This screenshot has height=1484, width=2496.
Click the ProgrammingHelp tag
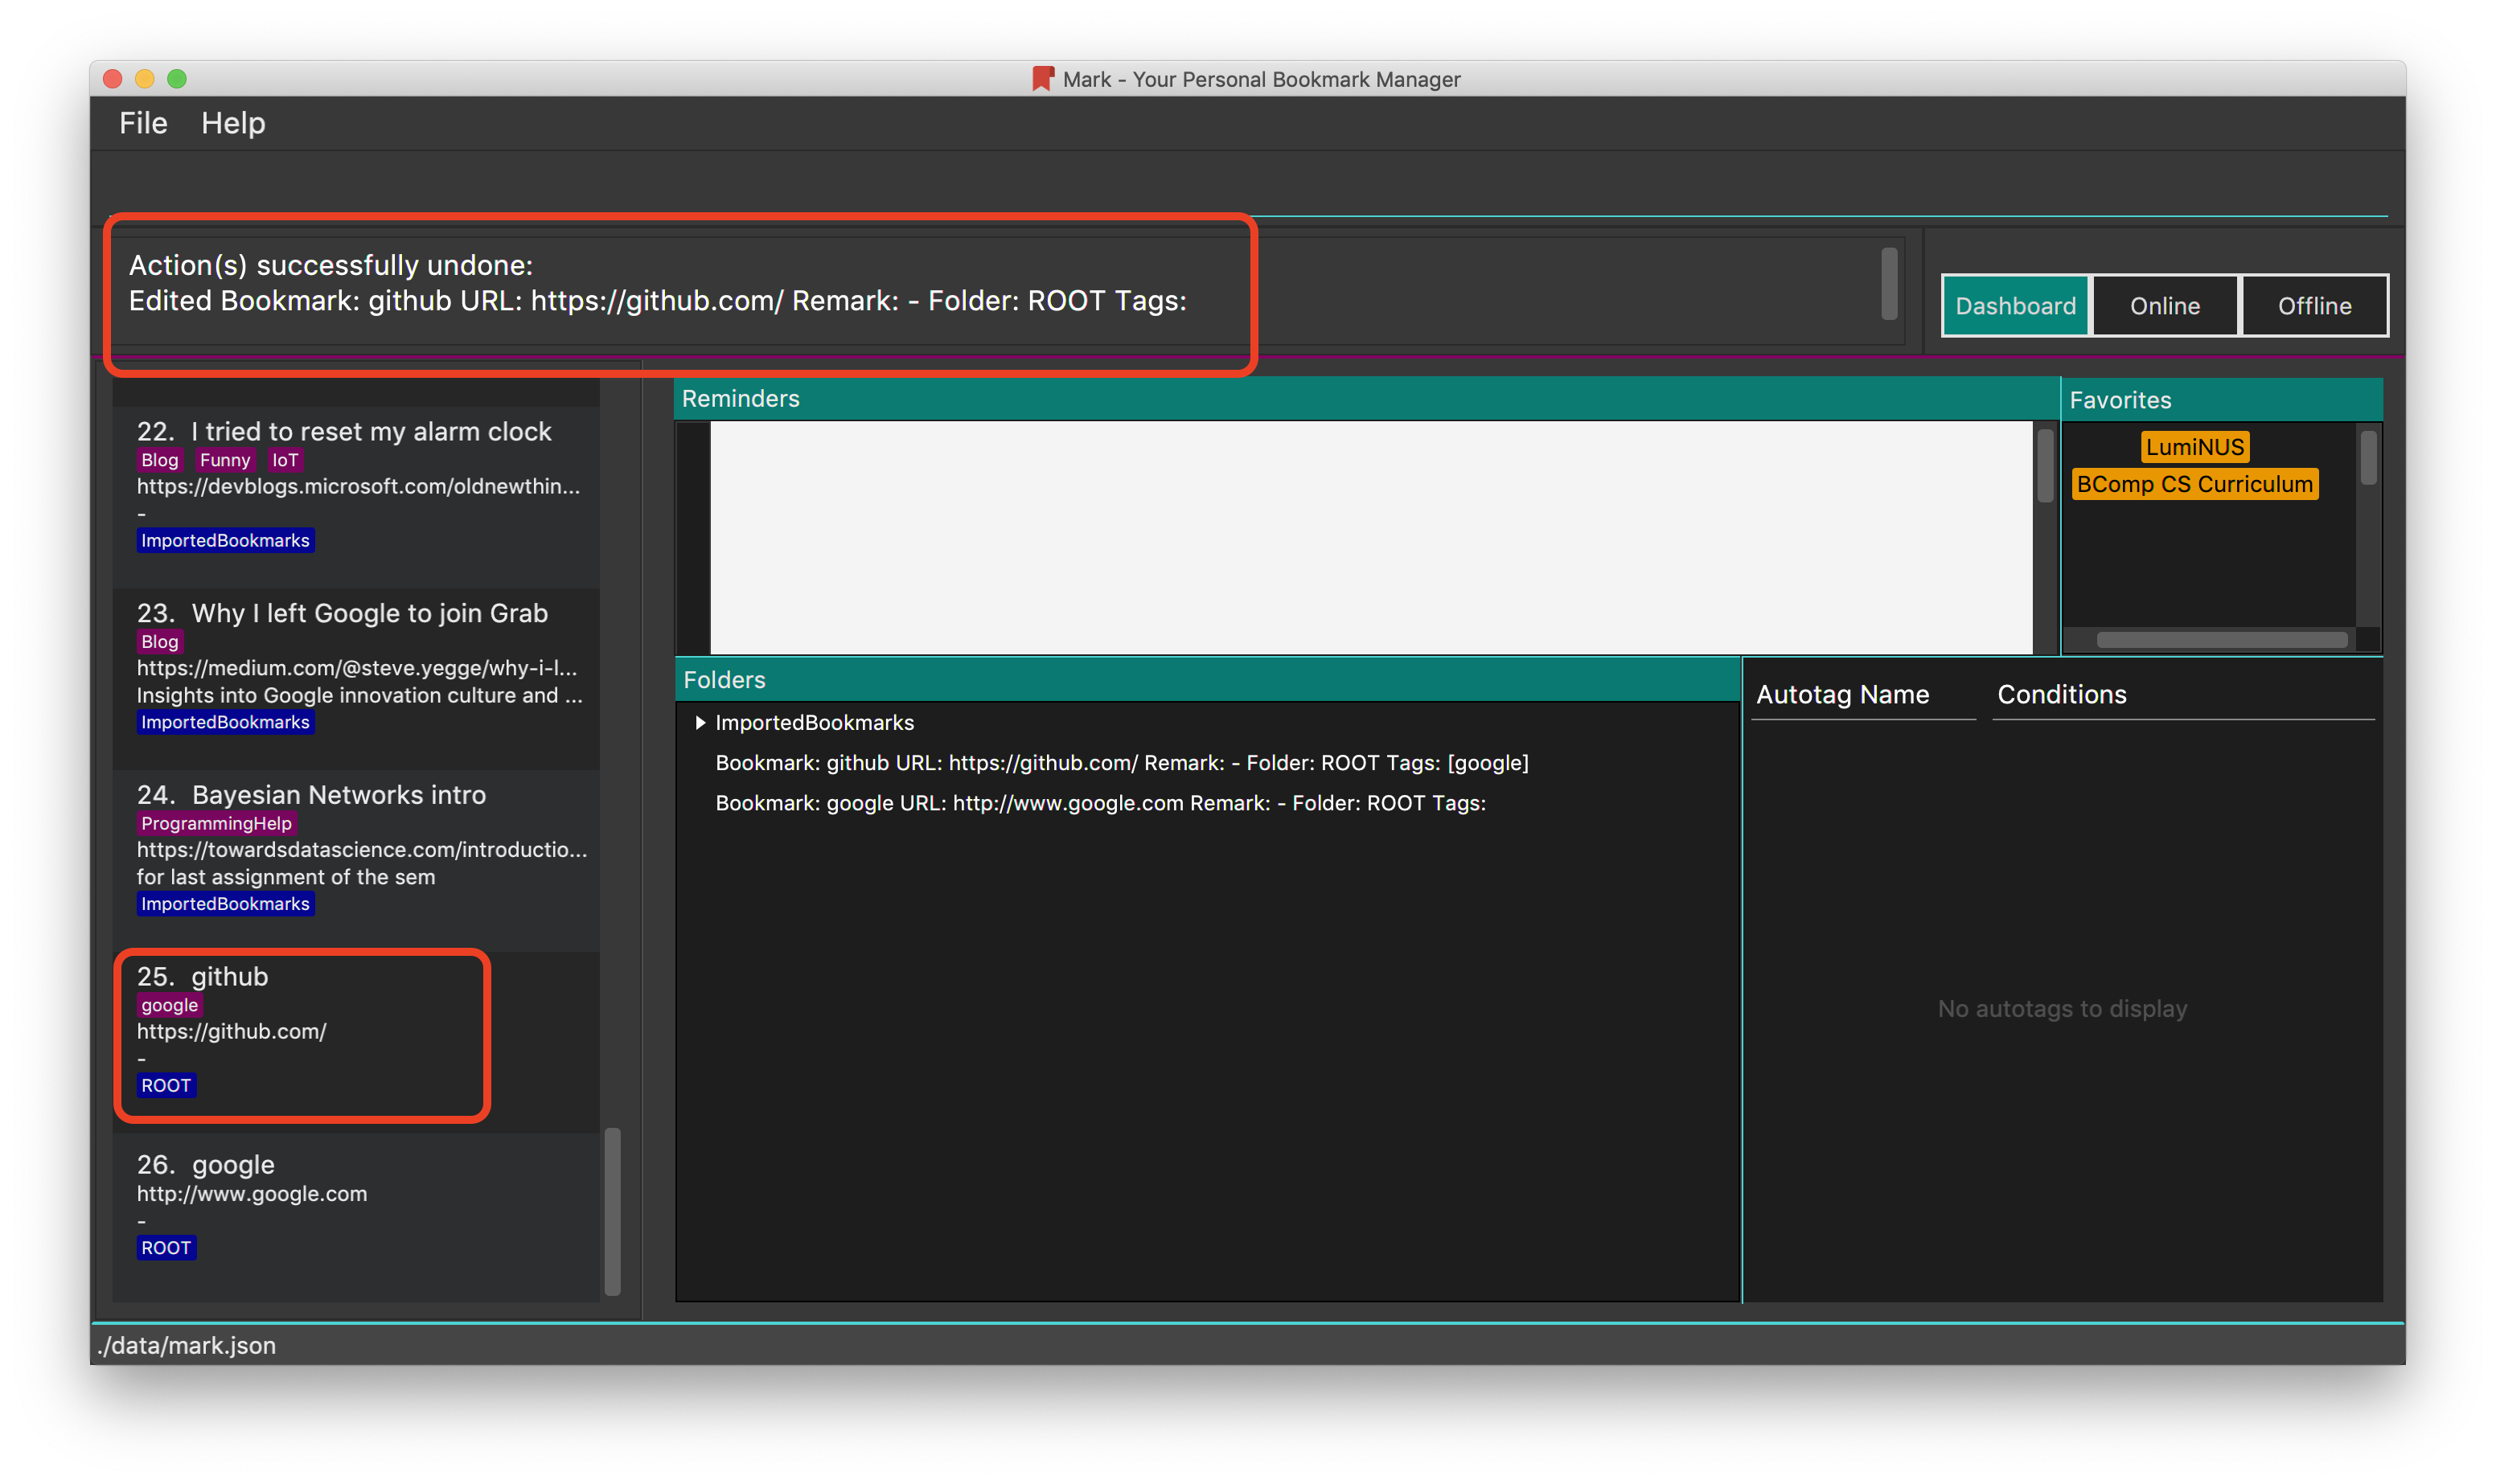(216, 823)
